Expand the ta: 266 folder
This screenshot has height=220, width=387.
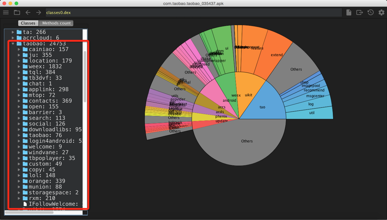click(13, 32)
